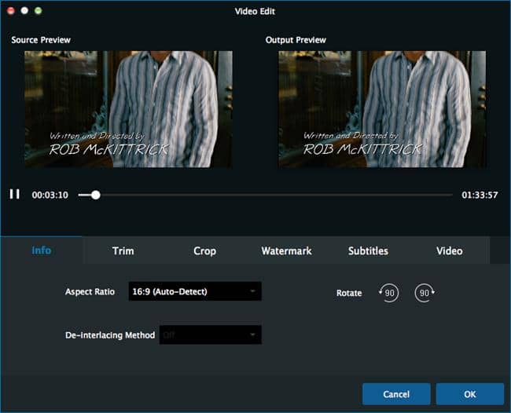The height and width of the screenshot is (413, 511).
Task: Click the Source Preview heading
Action: [x=41, y=40]
